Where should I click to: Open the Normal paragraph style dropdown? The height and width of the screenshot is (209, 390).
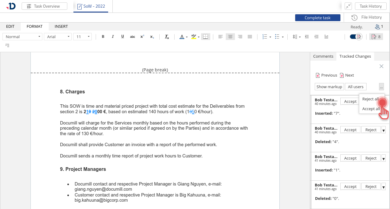coord(22,37)
